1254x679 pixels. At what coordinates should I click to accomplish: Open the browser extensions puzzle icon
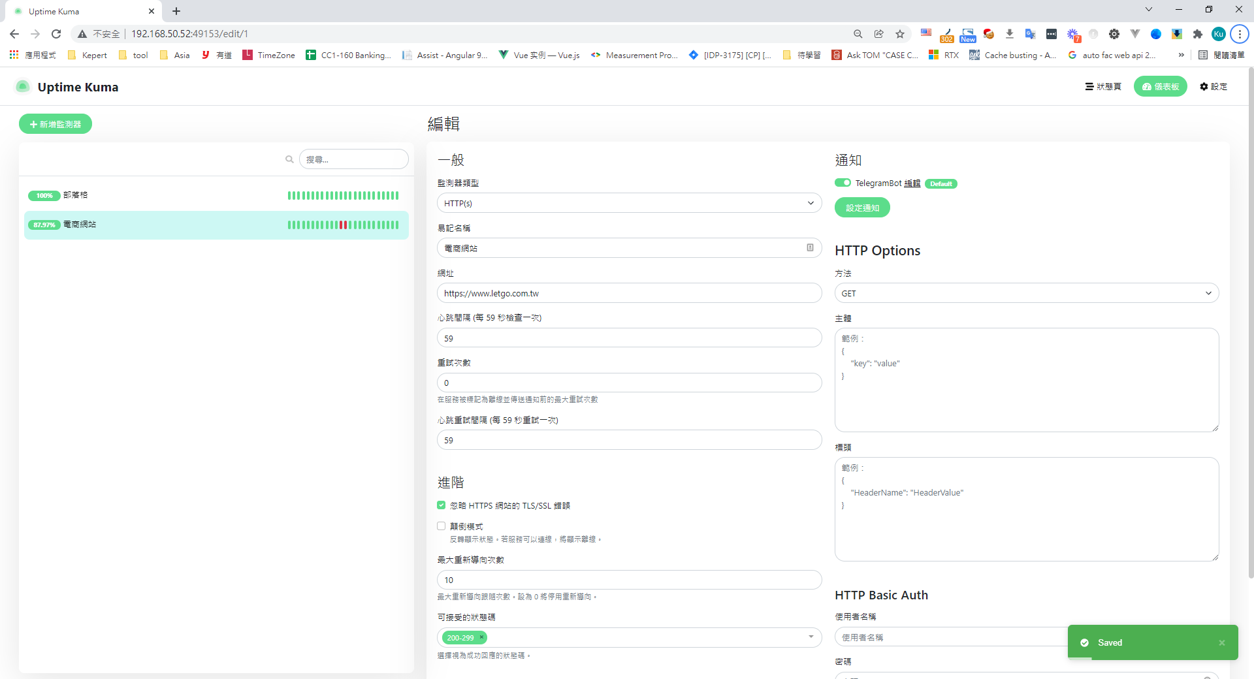point(1197,34)
